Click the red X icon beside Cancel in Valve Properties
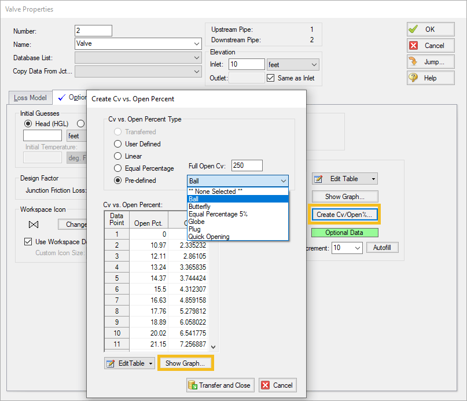467x401 pixels. 413,46
